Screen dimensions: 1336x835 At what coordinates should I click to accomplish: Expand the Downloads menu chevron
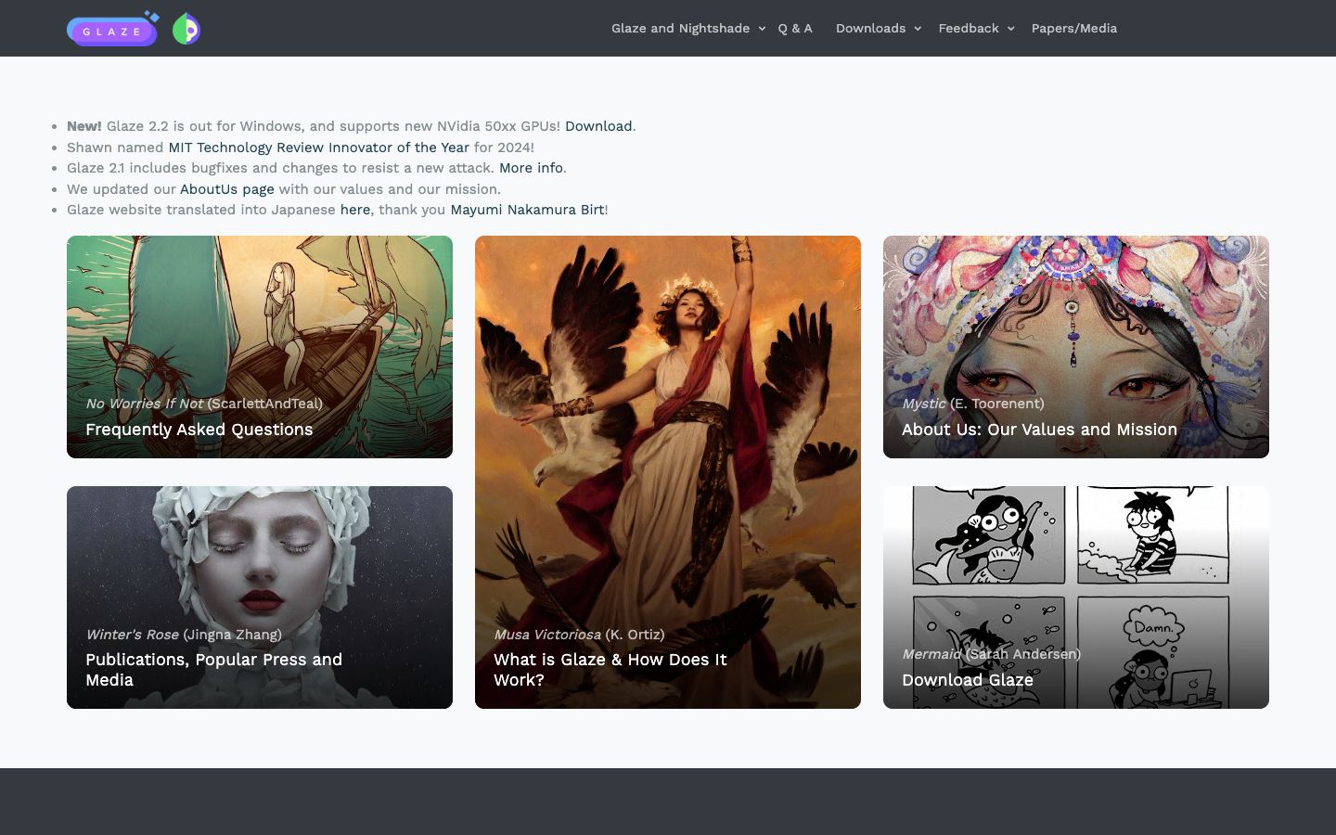coord(918,29)
